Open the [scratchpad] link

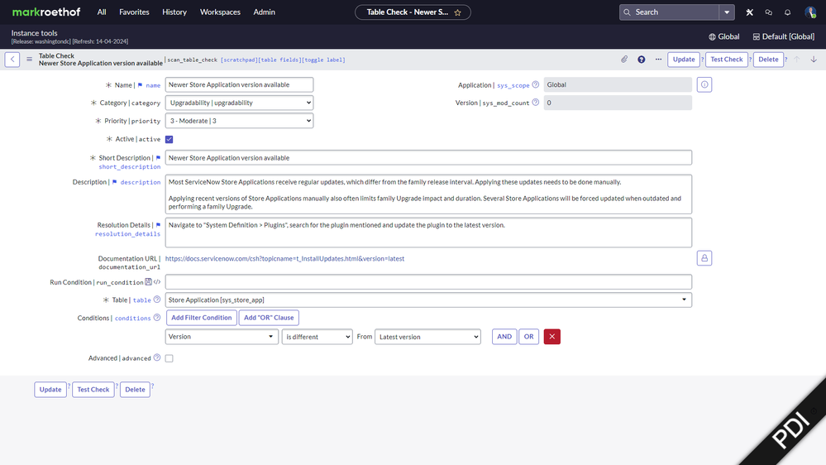[239, 60]
